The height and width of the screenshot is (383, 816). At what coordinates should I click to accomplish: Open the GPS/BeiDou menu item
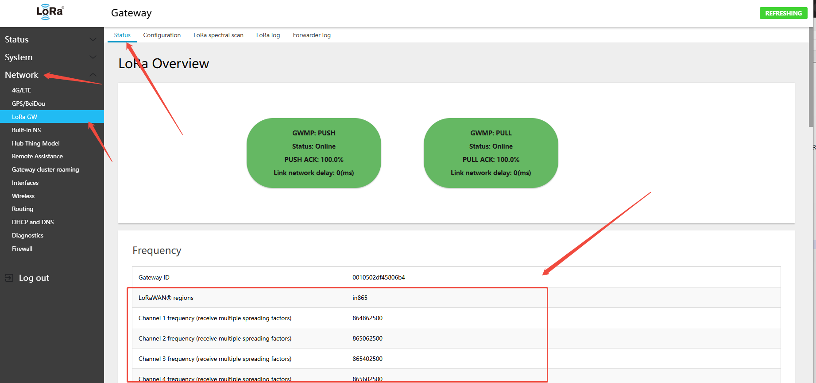click(28, 103)
